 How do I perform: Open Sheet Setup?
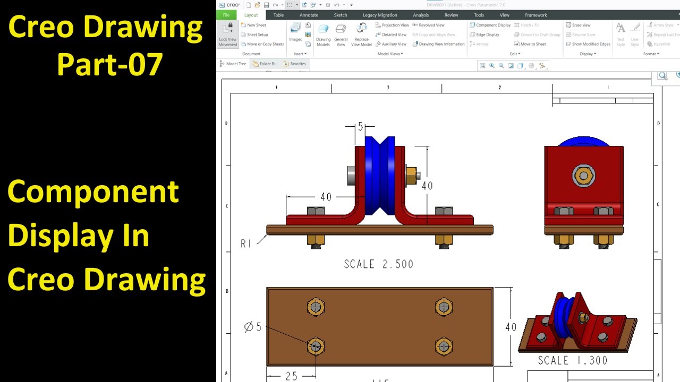click(x=254, y=34)
